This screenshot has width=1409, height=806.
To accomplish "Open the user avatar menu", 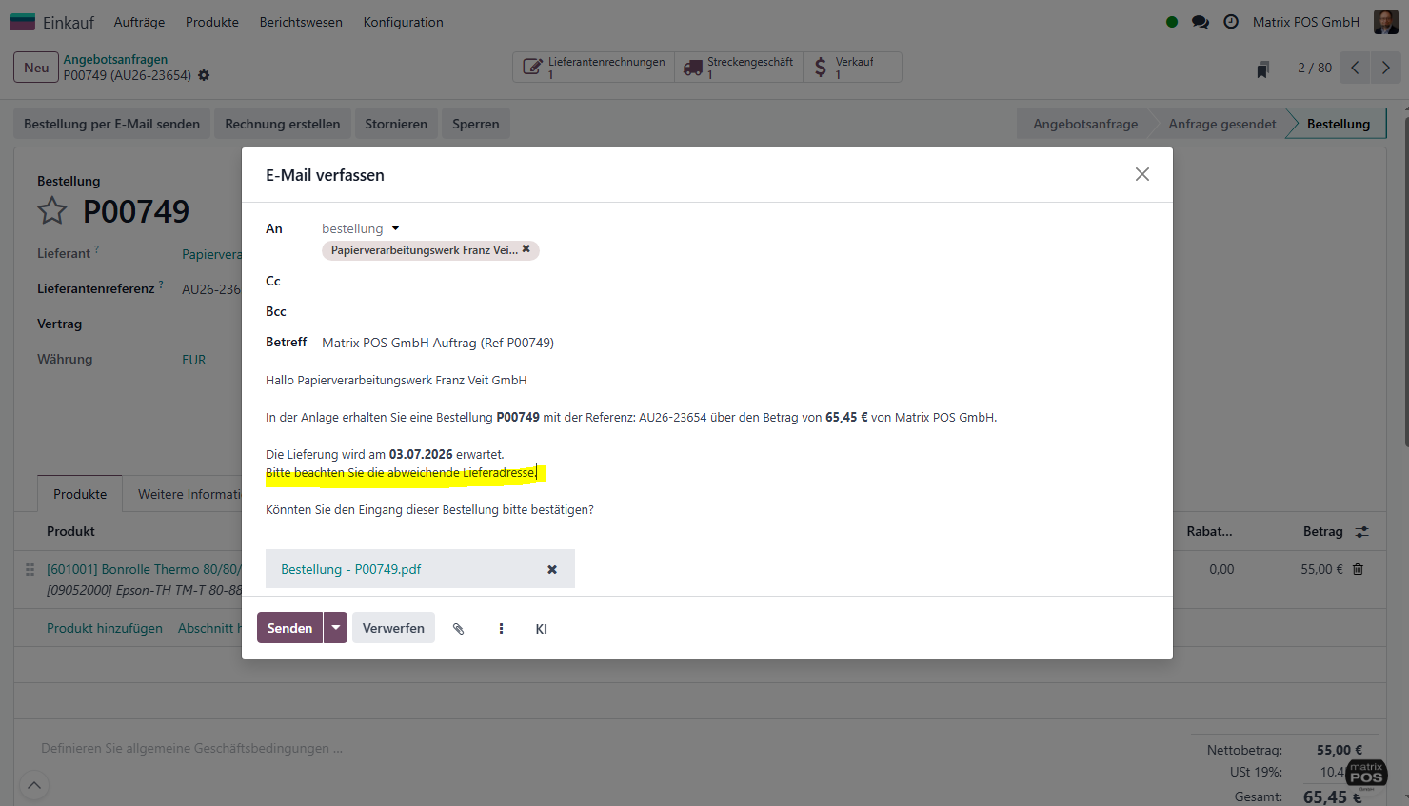I will (x=1386, y=22).
